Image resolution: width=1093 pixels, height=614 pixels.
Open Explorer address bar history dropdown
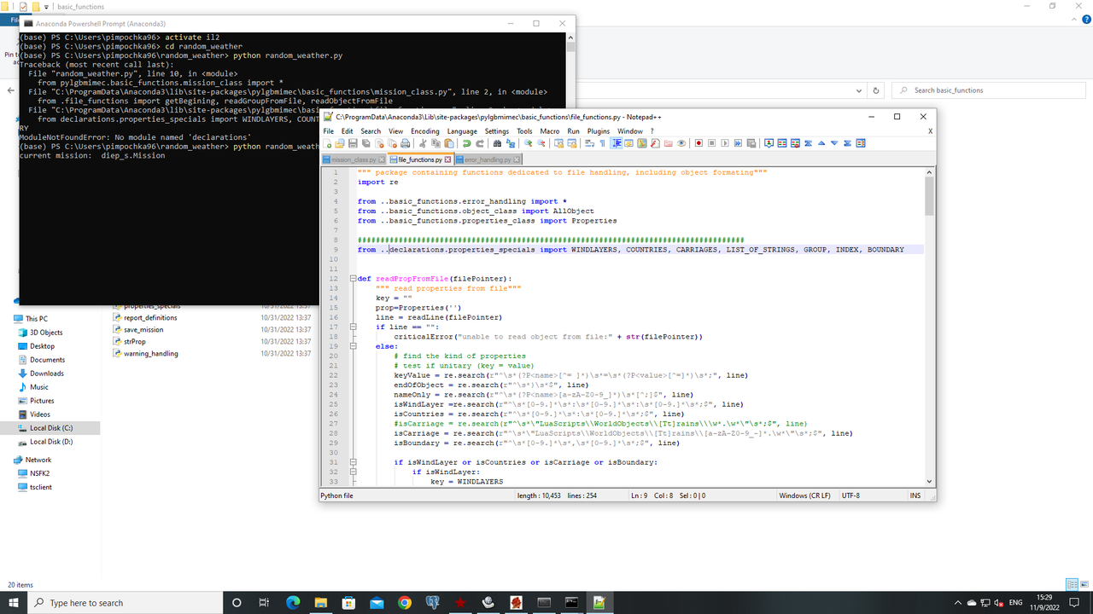tap(857, 90)
